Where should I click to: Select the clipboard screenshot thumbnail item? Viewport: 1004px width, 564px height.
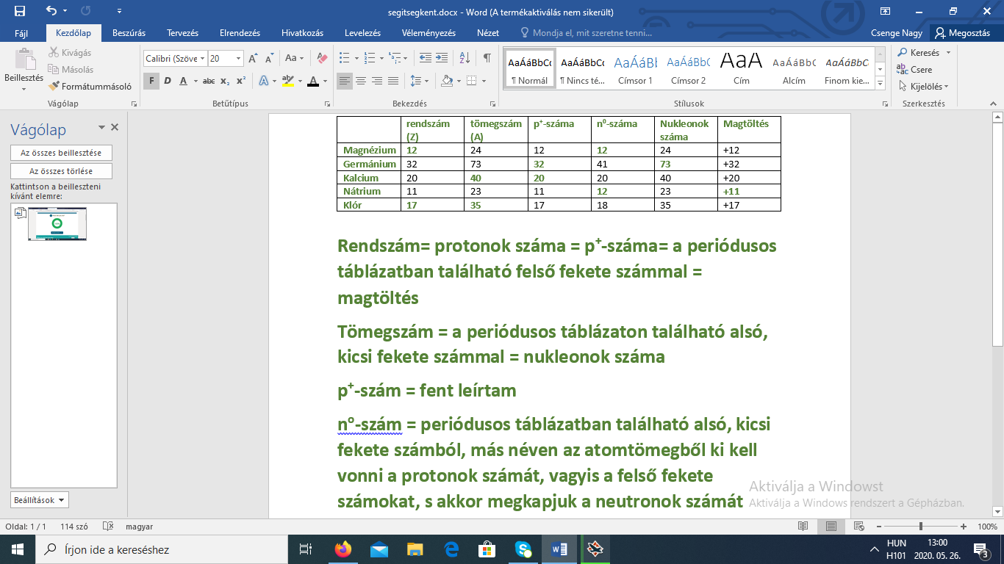[57, 224]
